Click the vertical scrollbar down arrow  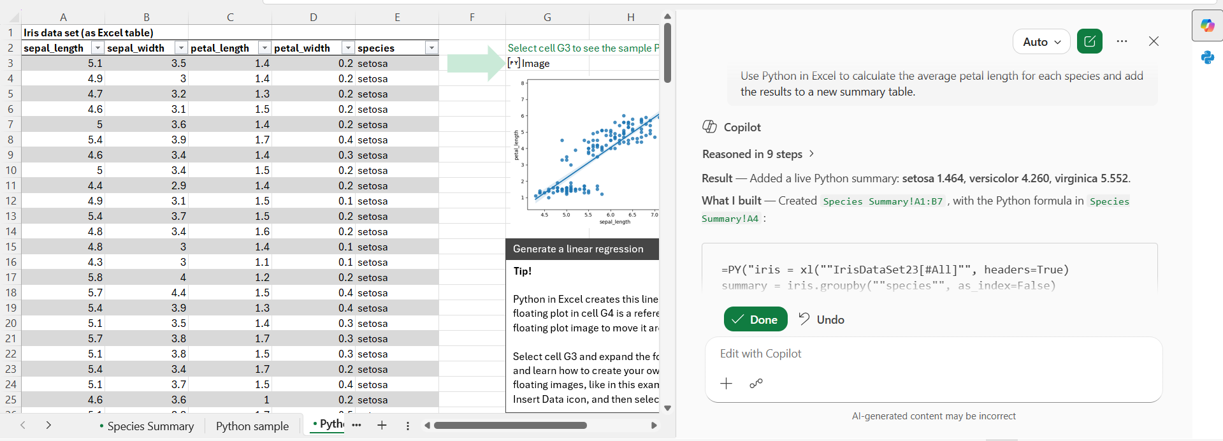pos(667,408)
